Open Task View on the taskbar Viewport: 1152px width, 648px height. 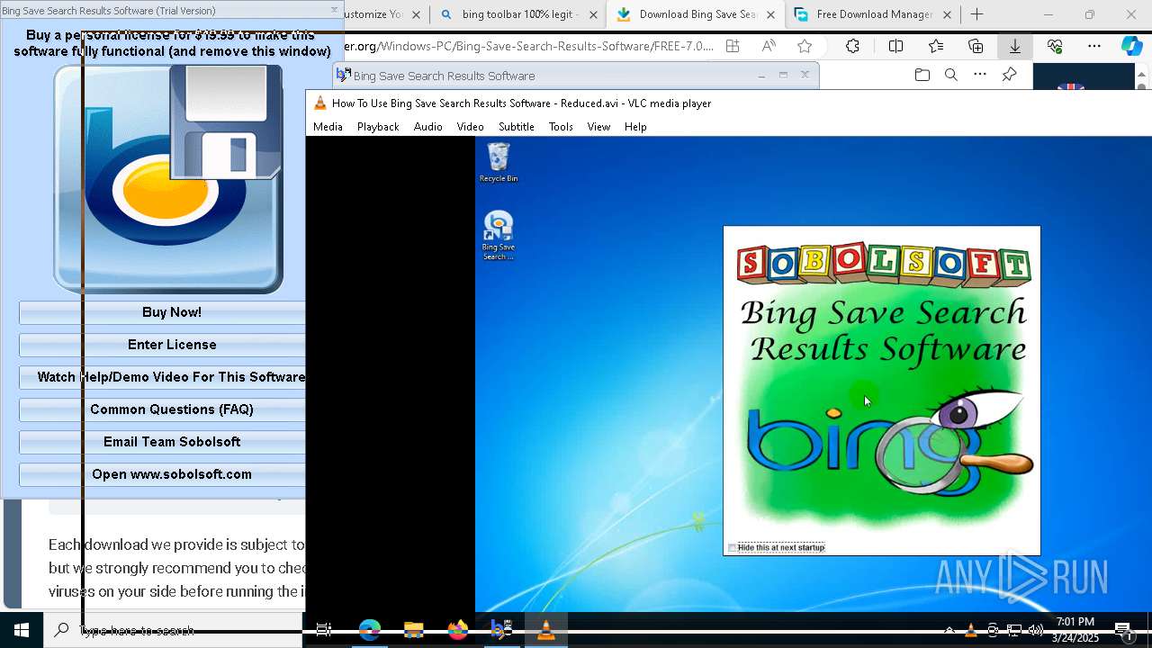coord(324,630)
